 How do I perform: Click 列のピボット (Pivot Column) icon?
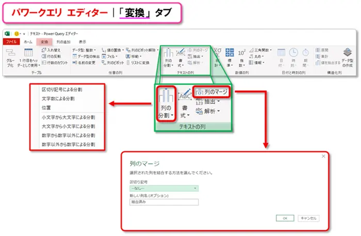point(104,62)
